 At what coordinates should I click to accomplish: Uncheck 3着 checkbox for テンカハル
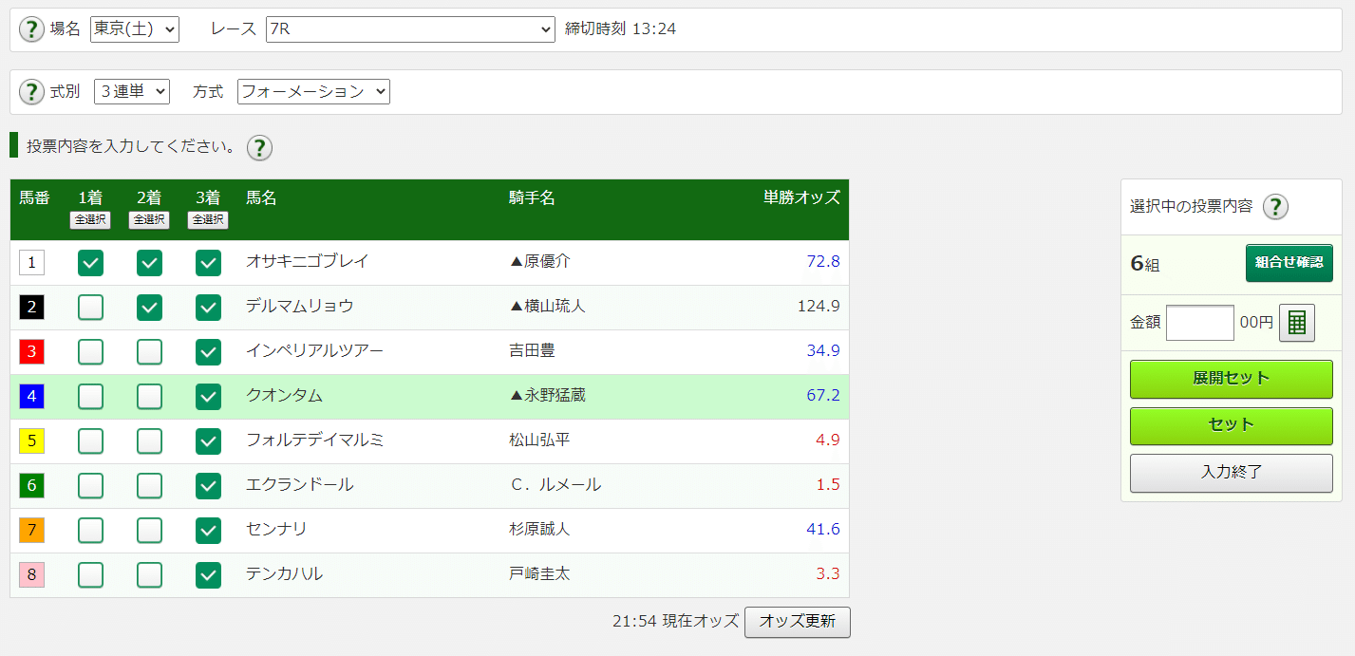click(208, 575)
